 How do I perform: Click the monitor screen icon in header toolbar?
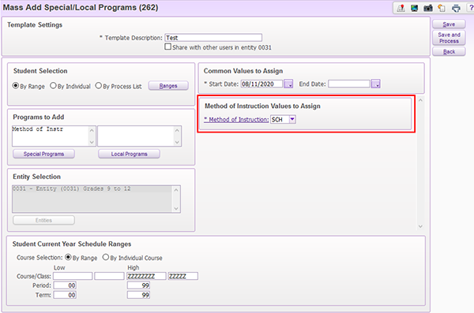pyautogui.click(x=414, y=8)
